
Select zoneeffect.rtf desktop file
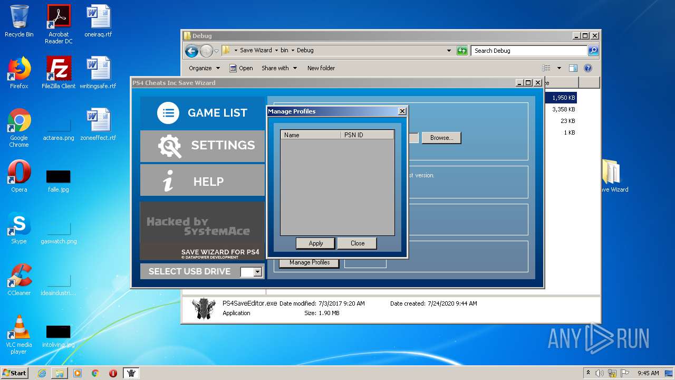coord(98,125)
